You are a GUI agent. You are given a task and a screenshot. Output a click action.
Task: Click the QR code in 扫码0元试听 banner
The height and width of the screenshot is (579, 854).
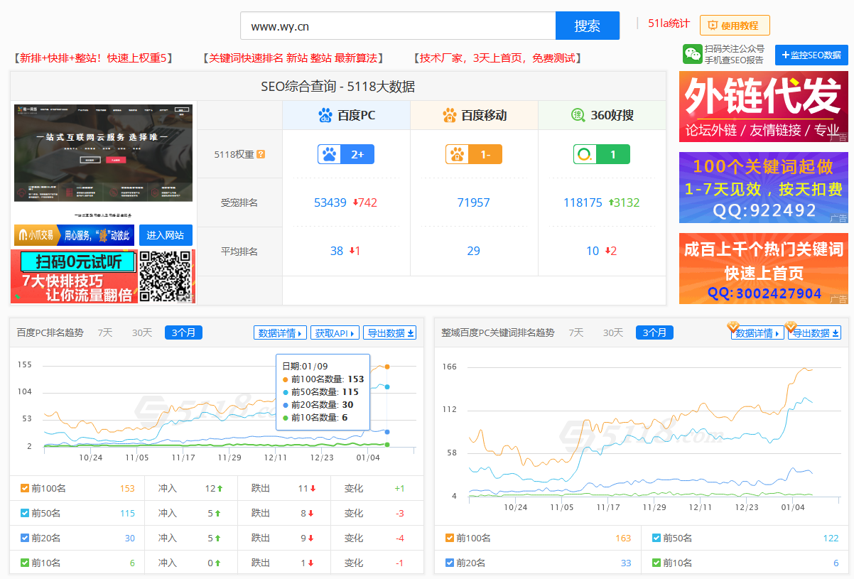166,277
